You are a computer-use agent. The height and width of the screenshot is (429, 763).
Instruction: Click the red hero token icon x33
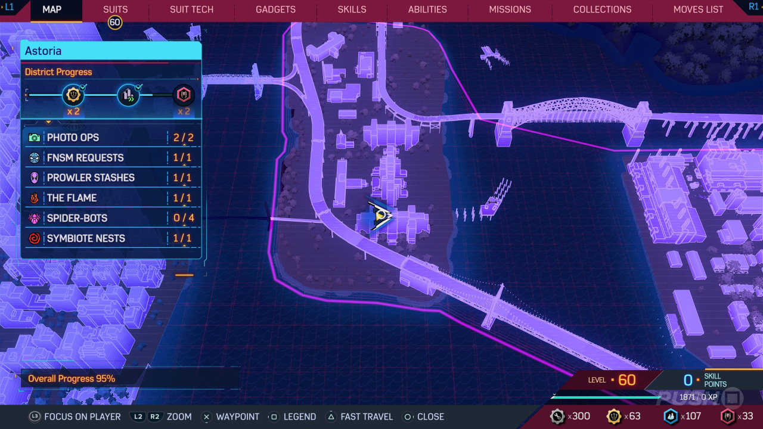pos(727,416)
